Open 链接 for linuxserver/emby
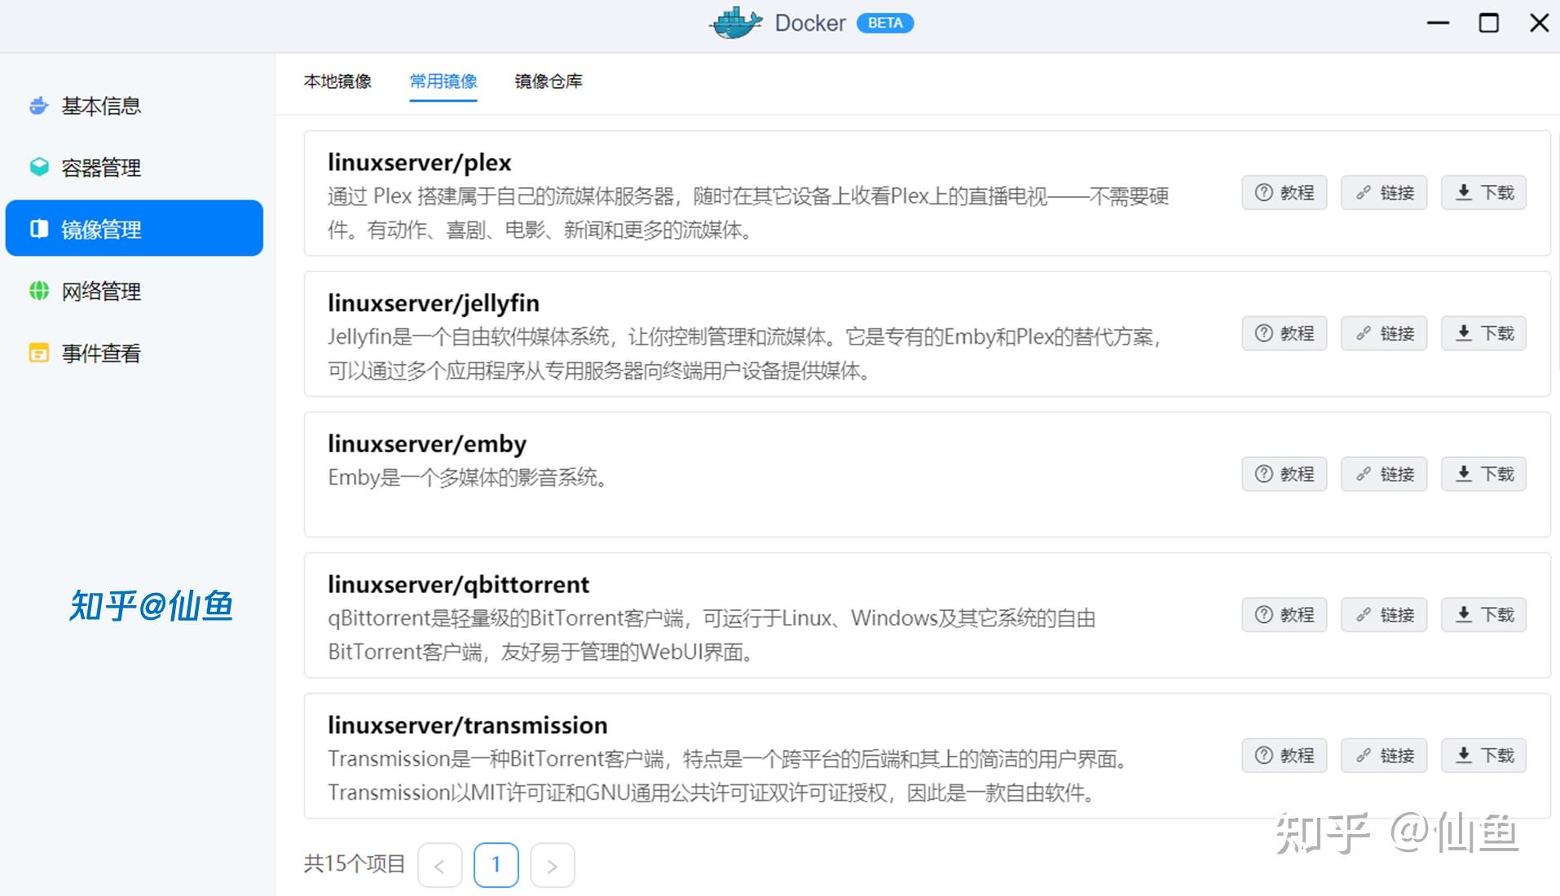Screen dimensions: 1560x896 click(x=1384, y=474)
